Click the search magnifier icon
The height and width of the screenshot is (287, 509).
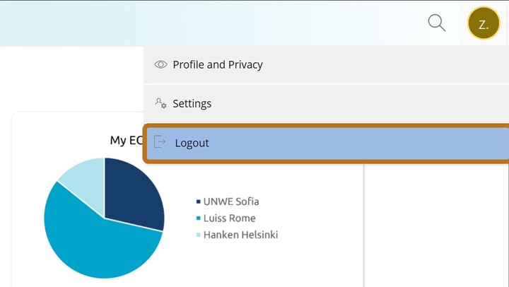click(x=437, y=23)
